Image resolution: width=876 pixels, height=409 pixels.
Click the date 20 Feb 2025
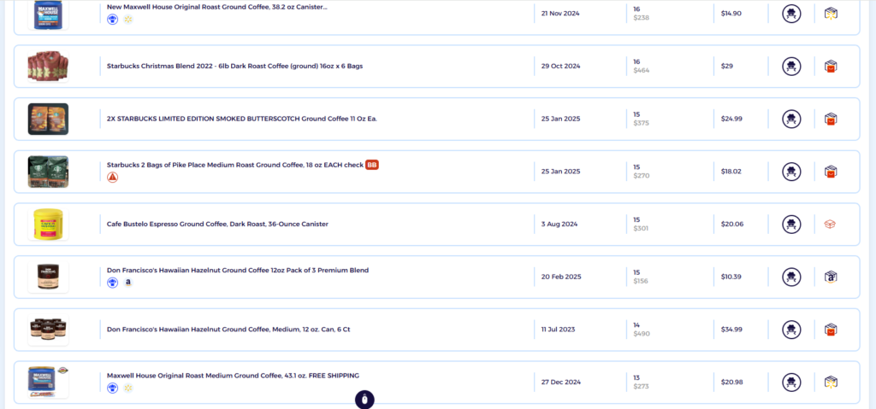coord(561,277)
